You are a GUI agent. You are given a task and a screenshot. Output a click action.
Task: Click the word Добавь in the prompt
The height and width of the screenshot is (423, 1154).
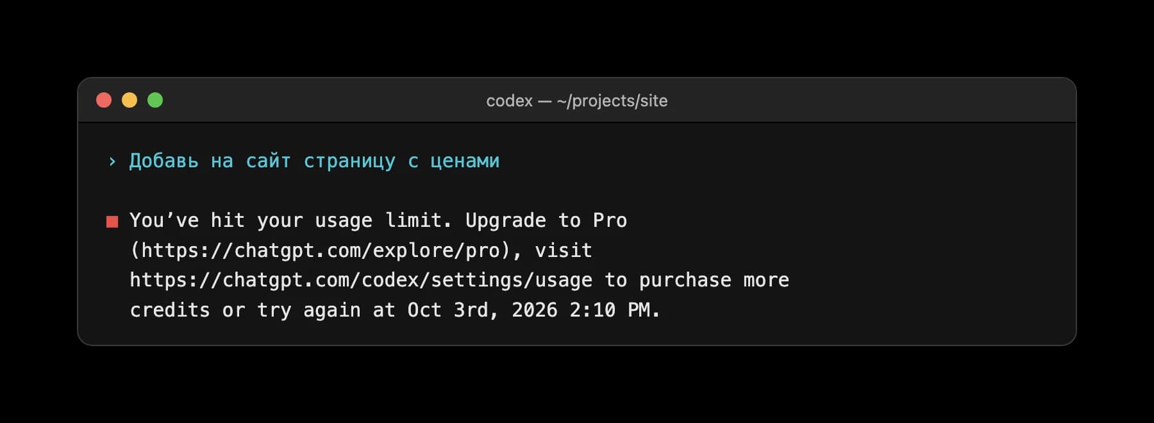tap(164, 161)
